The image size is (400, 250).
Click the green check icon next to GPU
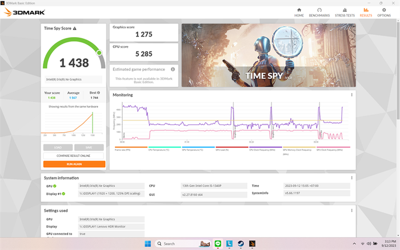pos(55,186)
